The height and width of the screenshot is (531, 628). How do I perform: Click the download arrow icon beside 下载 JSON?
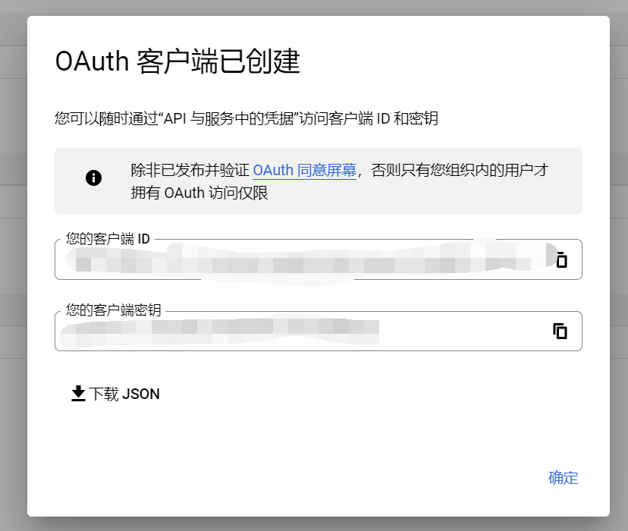click(78, 394)
